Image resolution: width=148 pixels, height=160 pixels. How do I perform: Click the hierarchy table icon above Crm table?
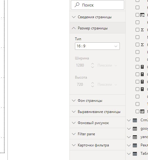pos(142,111)
